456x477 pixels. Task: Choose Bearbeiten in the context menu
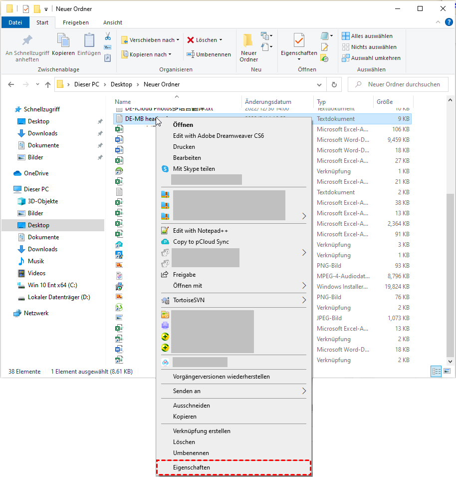233,157
